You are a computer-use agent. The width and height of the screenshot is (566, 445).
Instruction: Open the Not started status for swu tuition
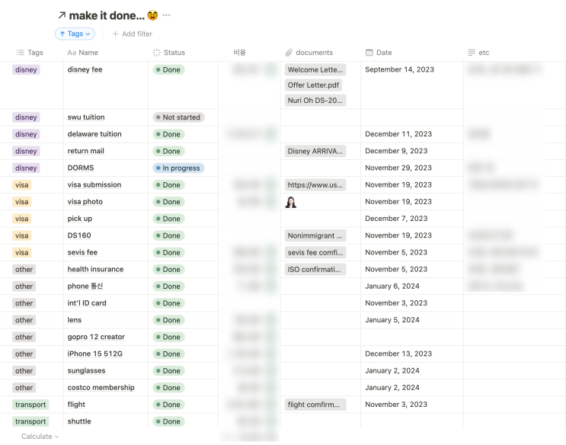point(178,117)
